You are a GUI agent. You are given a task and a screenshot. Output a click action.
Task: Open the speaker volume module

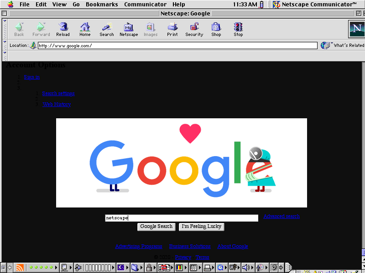tap(248, 268)
